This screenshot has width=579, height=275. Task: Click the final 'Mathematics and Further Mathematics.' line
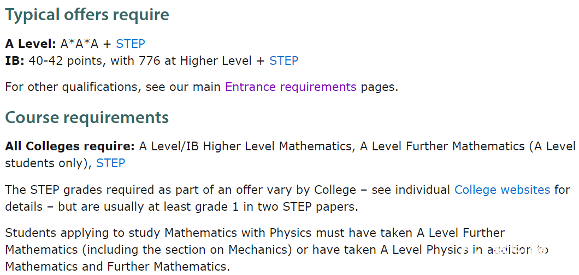pyautogui.click(x=117, y=266)
